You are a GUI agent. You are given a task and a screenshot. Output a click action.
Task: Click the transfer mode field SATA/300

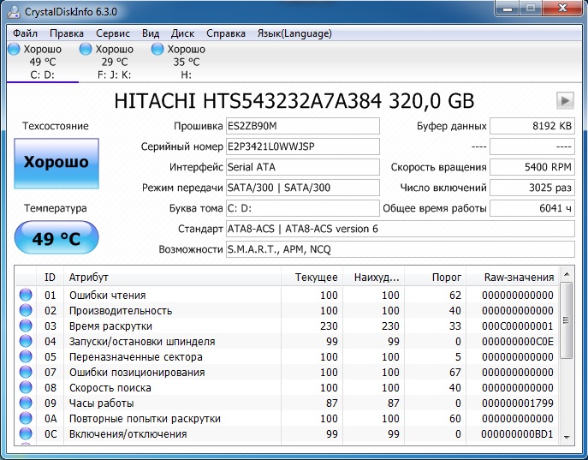pos(303,188)
